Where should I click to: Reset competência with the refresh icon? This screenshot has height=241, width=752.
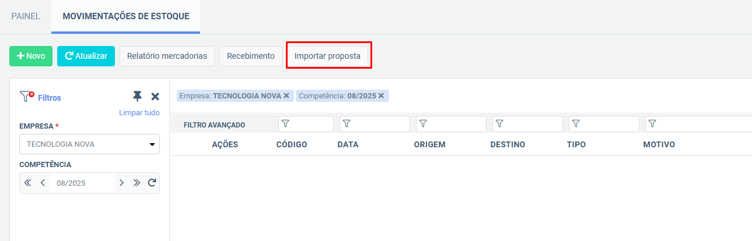coord(152,183)
